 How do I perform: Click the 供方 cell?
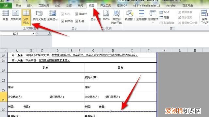(x=46, y=68)
